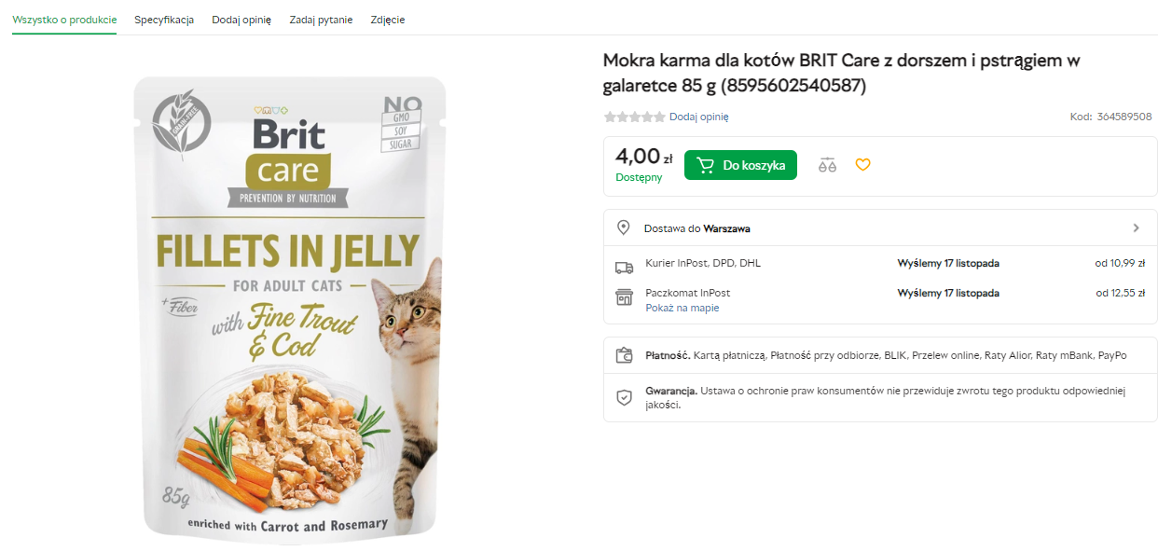Open the Dodaj opinię tab at the top

point(241,20)
